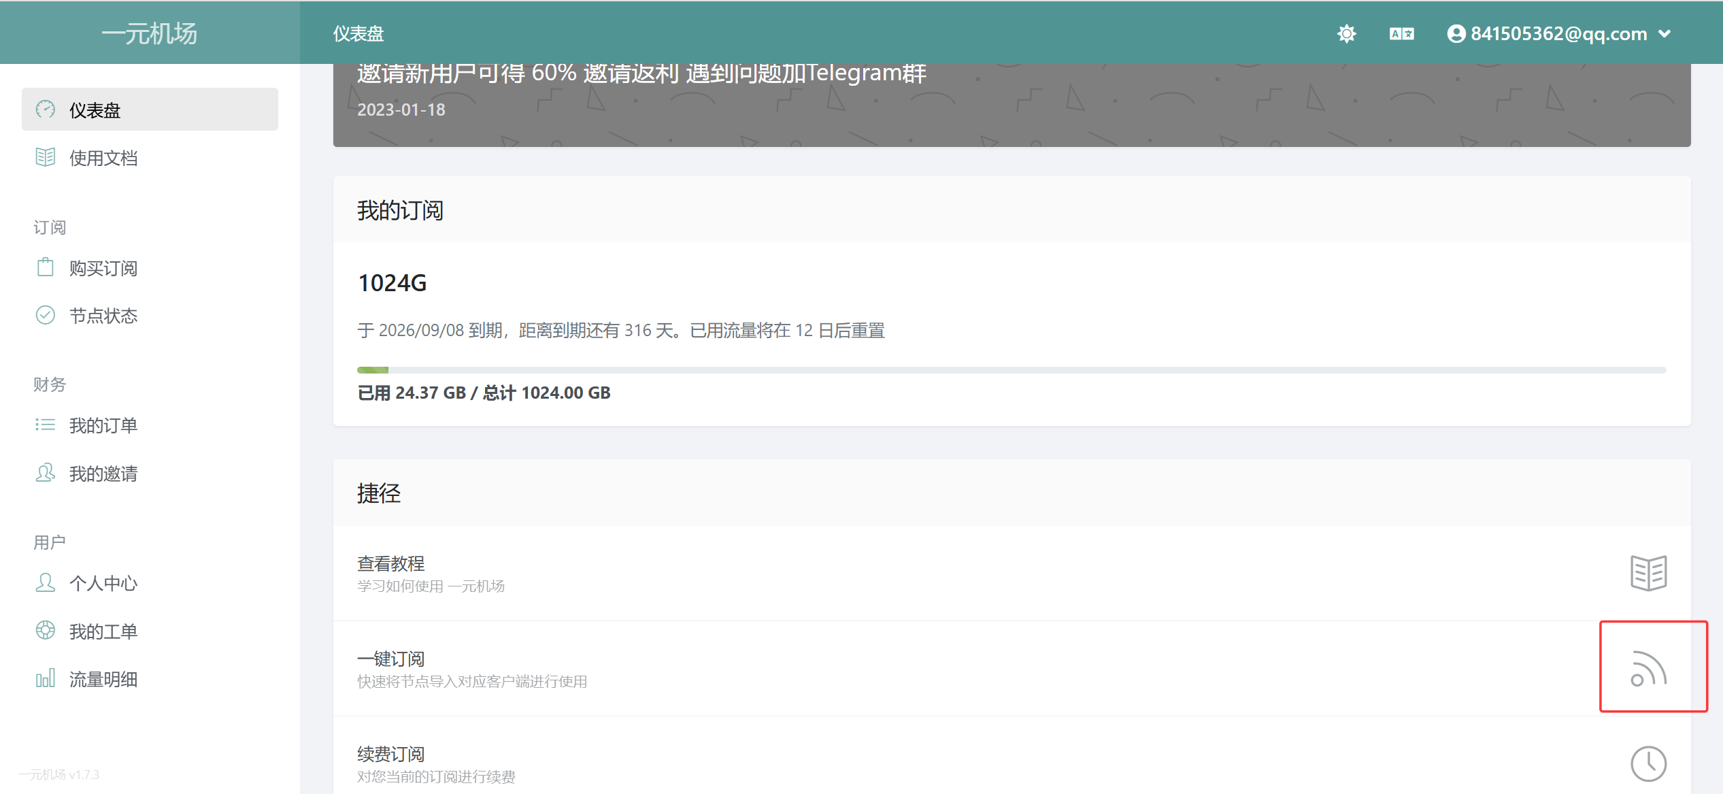This screenshot has height=794, width=1723.
Task: Click the 个人中心 user icon
Action: [x=46, y=583]
